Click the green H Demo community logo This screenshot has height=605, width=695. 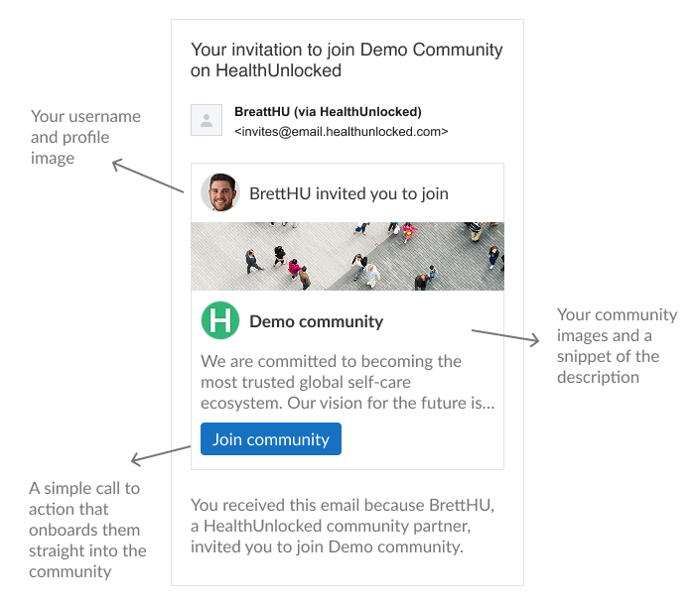pos(220,320)
